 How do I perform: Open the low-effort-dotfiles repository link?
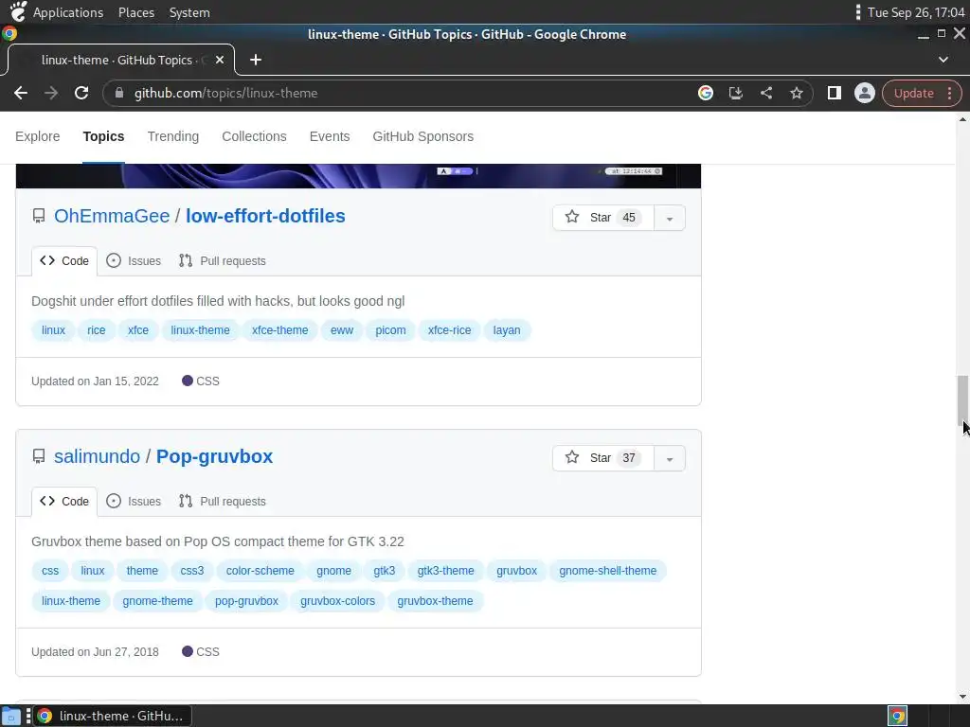coord(265,216)
